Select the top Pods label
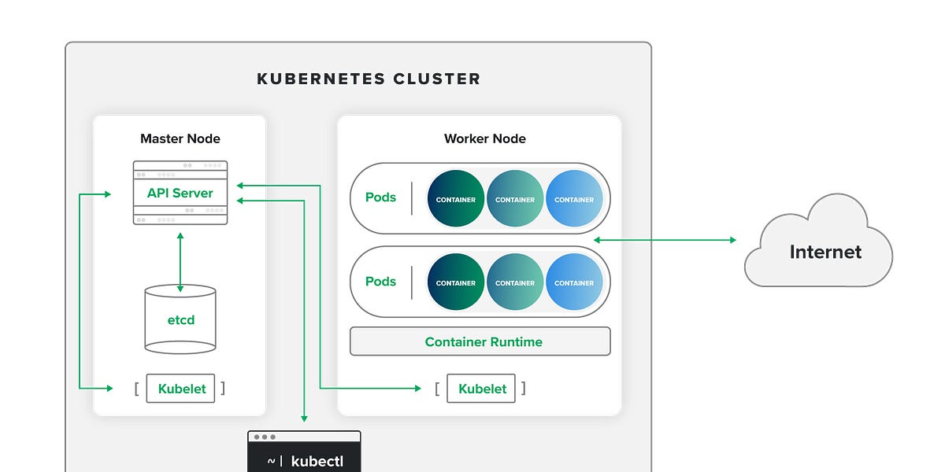 click(x=380, y=197)
